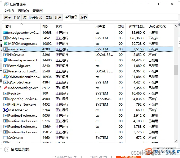Click the RtsCM64.exe blue icon
This screenshot has height=158, width=180.
click(6, 110)
